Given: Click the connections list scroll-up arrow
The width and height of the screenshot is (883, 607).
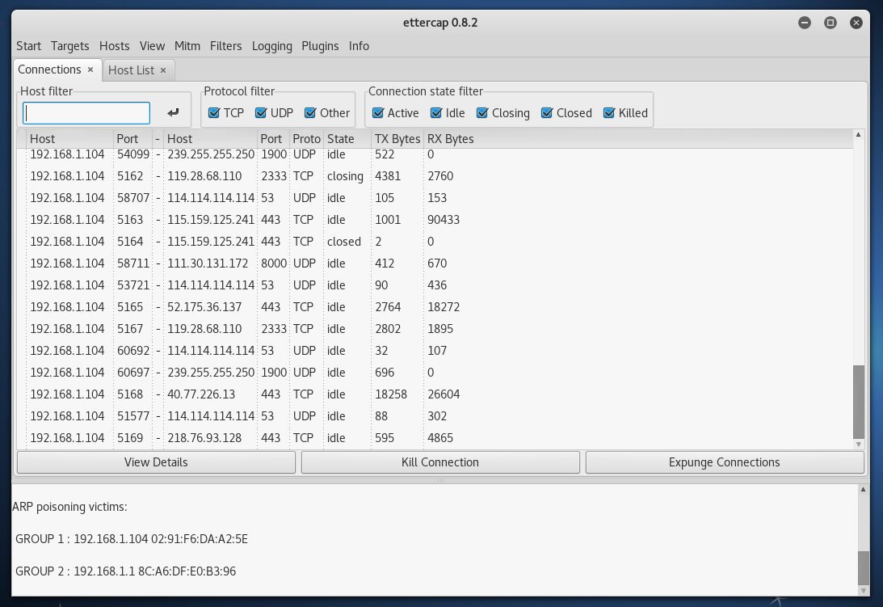Looking at the screenshot, I should coord(858,134).
